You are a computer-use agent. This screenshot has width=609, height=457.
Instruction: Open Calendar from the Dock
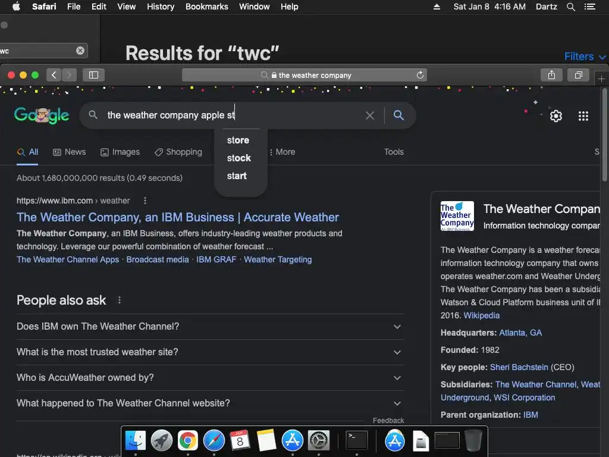240,441
